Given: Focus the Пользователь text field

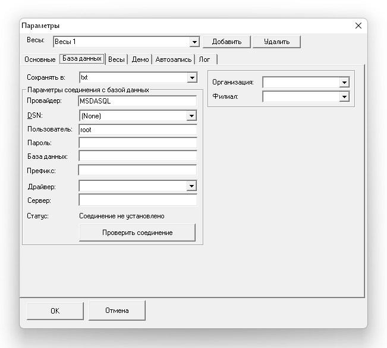Looking at the screenshot, I should (x=137, y=129).
